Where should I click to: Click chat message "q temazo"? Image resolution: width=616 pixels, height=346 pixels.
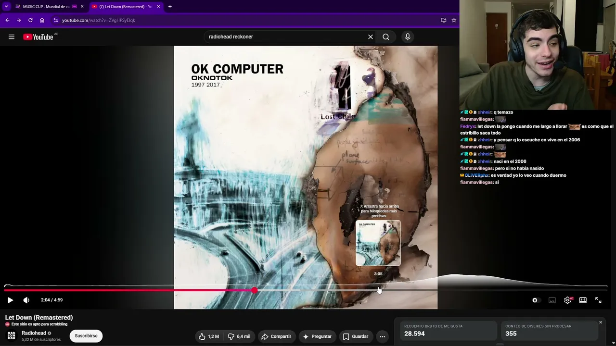[503, 112]
